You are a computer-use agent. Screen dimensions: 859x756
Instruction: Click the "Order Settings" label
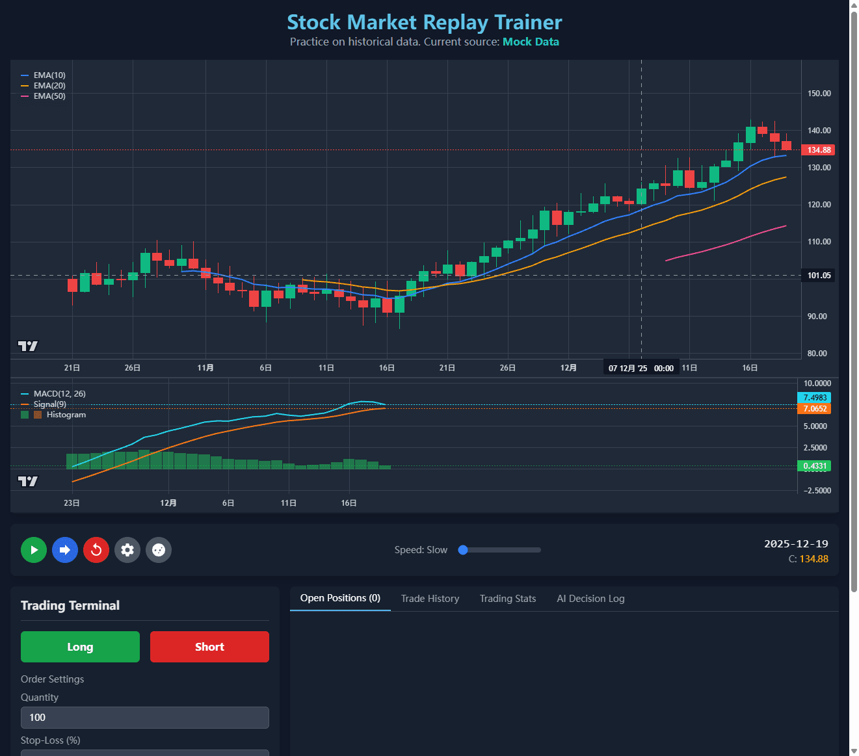(52, 679)
